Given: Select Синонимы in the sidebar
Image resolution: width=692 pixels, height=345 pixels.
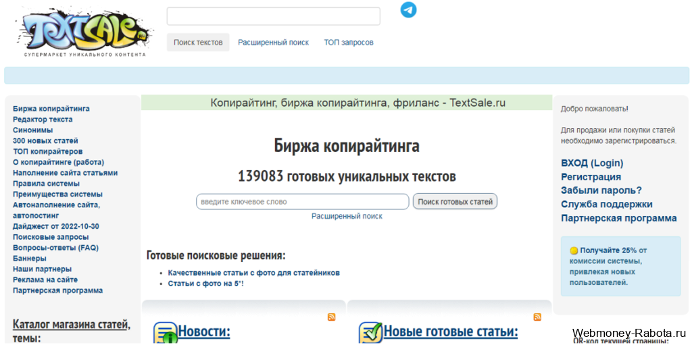Looking at the screenshot, I should pos(32,130).
